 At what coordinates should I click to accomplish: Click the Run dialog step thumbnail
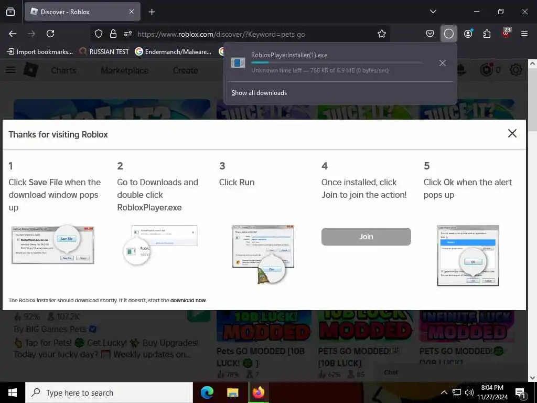(263, 254)
